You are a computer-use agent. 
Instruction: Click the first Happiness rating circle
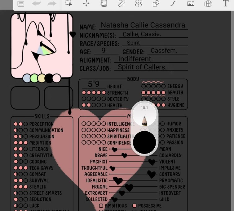(x=84, y=130)
